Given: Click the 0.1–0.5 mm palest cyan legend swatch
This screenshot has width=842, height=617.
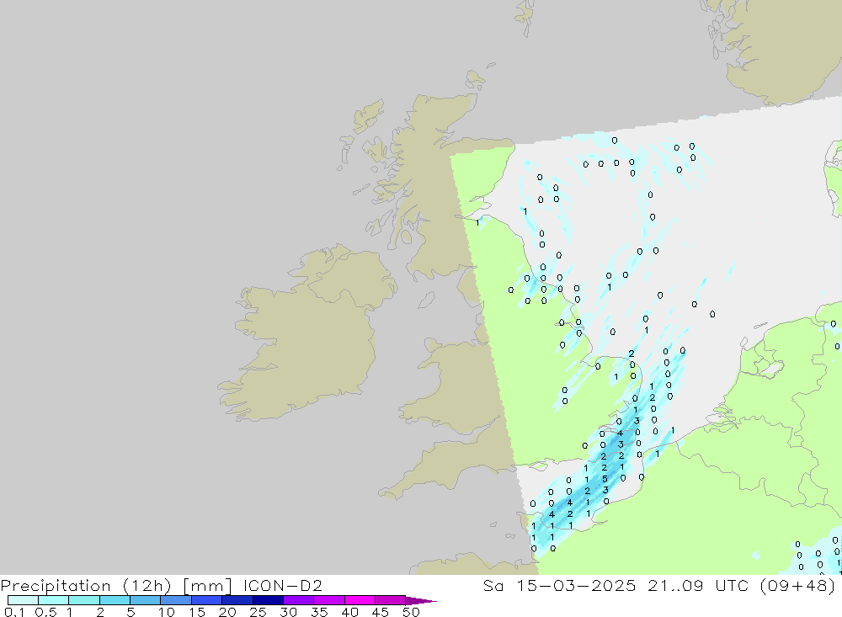Looking at the screenshot, I should (x=23, y=600).
